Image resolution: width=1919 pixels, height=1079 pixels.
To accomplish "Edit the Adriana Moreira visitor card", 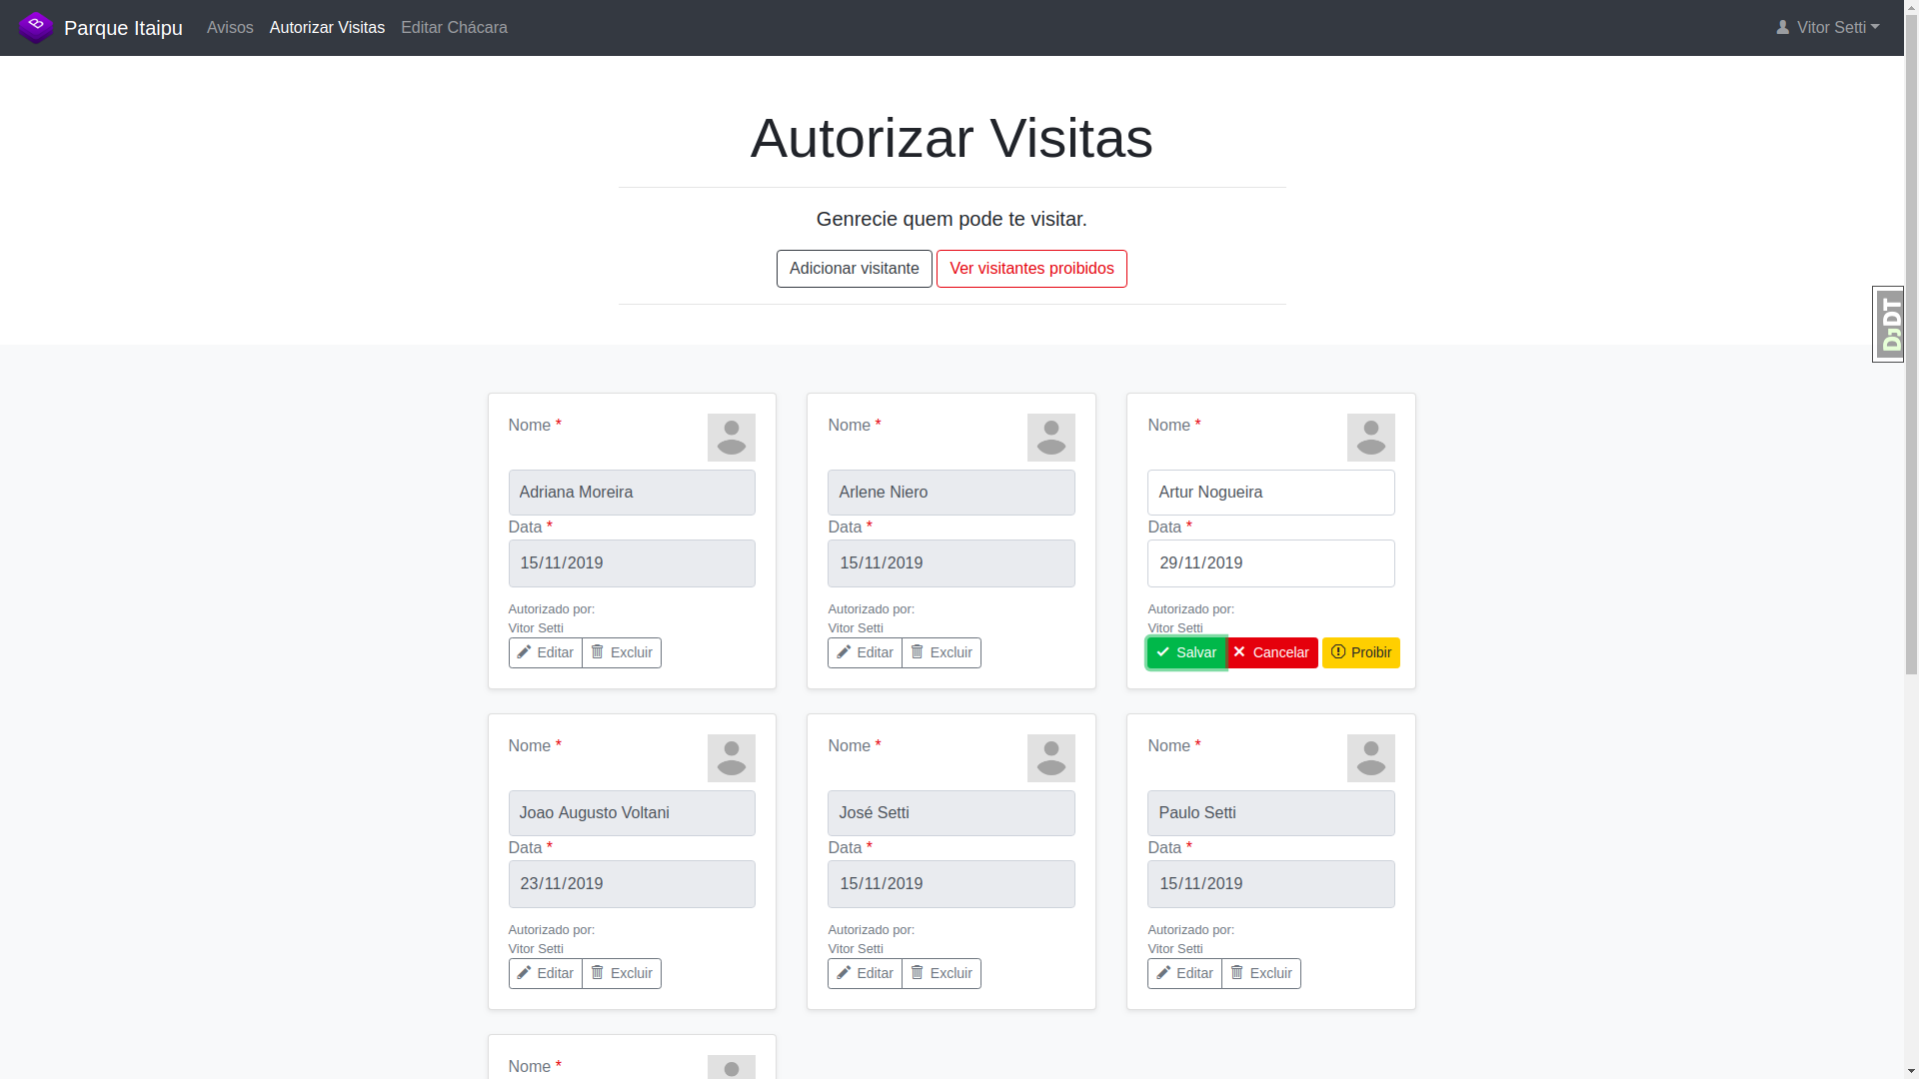I will (546, 652).
